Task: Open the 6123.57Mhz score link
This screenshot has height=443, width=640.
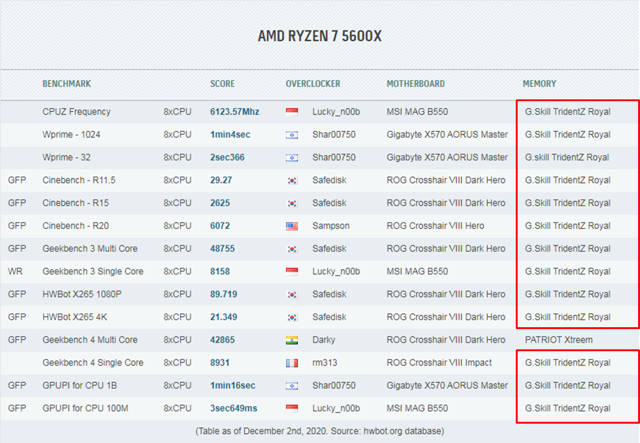Action: click(234, 112)
